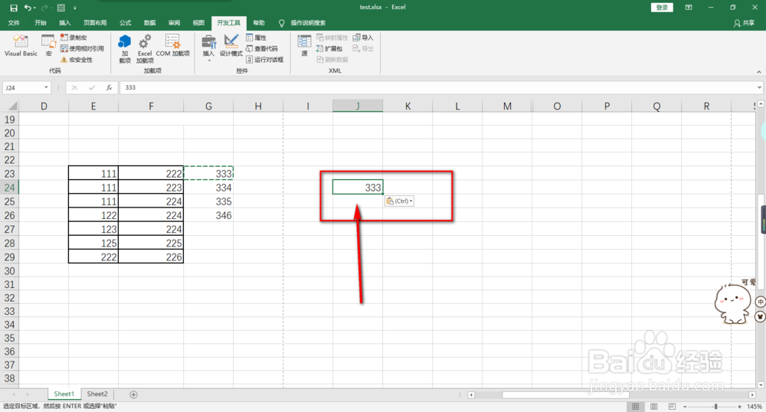Open zoom dialog via 145% label
The height and width of the screenshot is (412, 766).
point(755,406)
